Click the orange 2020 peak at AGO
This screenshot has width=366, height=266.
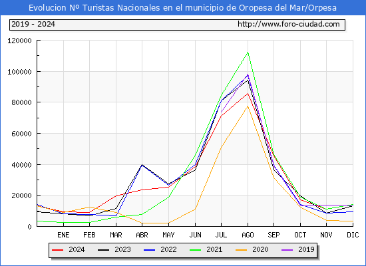(248, 106)
